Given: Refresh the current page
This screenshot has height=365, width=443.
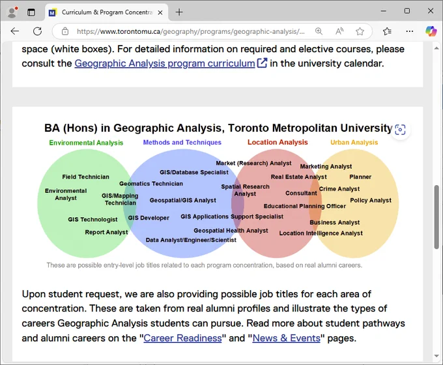Looking at the screenshot, I should coord(38,31).
